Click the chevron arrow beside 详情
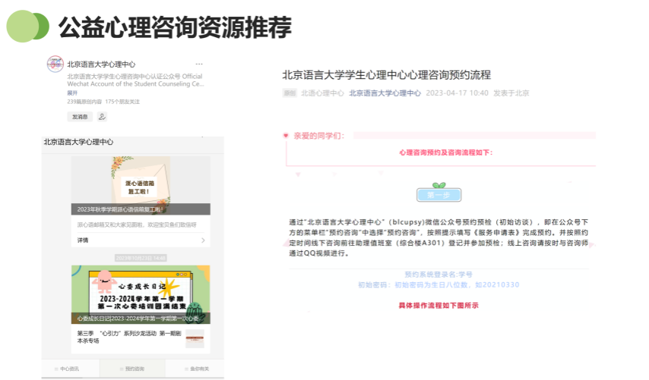 203,240
